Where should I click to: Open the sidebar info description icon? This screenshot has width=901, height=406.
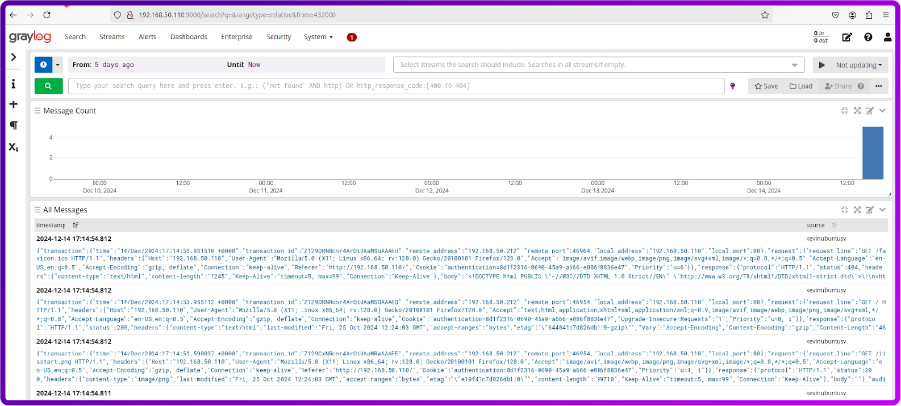[x=14, y=84]
